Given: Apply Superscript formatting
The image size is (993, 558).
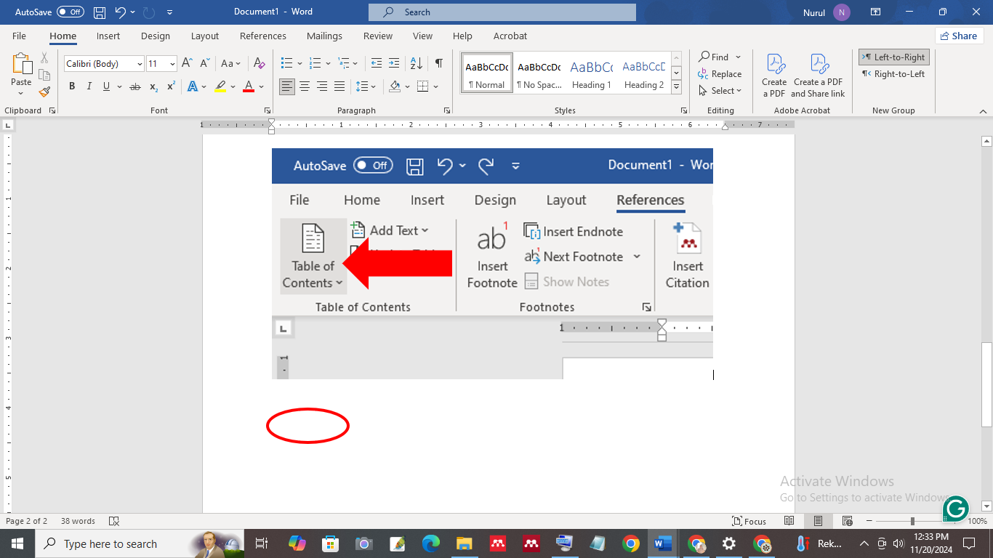Looking at the screenshot, I should [171, 86].
